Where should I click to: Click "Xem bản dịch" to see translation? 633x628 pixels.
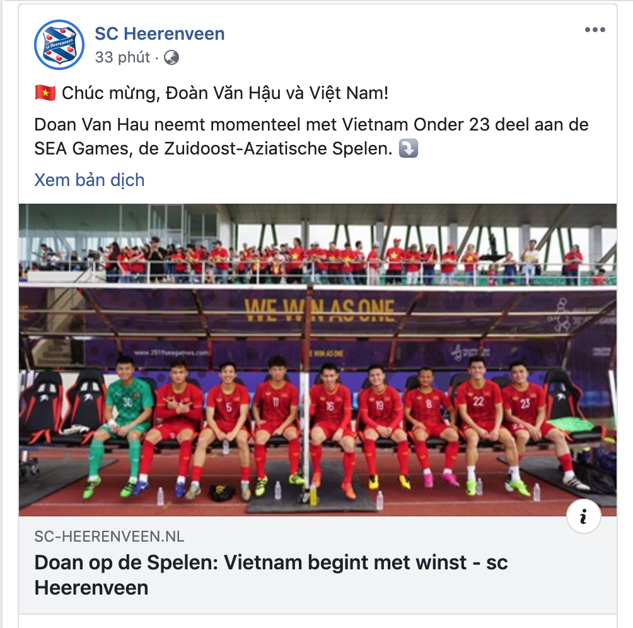pyautogui.click(x=90, y=180)
